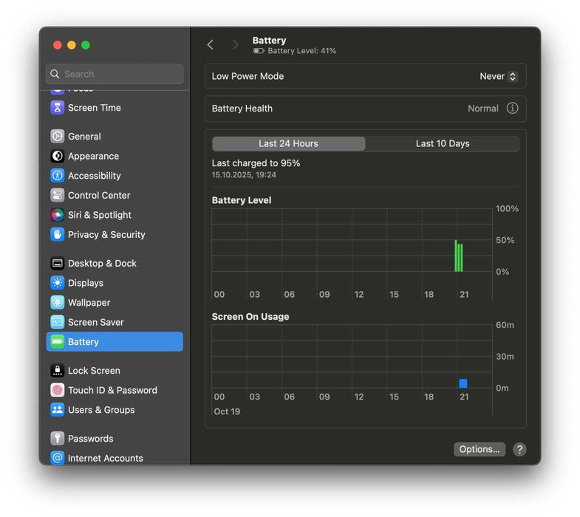Click the Passwords key icon
This screenshot has width=580, height=517.
(57, 439)
